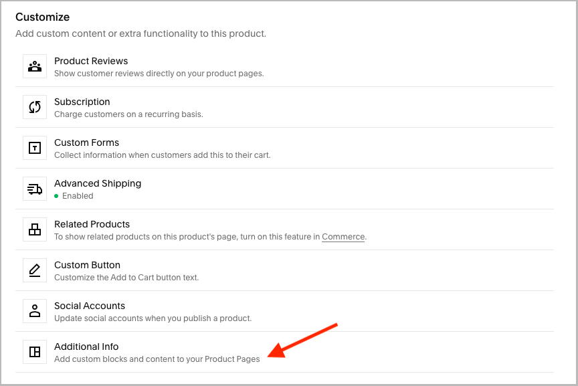Click the Advanced Shipping truck icon
The image size is (578, 386).
(x=35, y=189)
